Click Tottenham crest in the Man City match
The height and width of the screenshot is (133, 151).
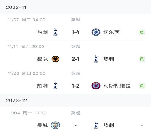coord(96,125)
